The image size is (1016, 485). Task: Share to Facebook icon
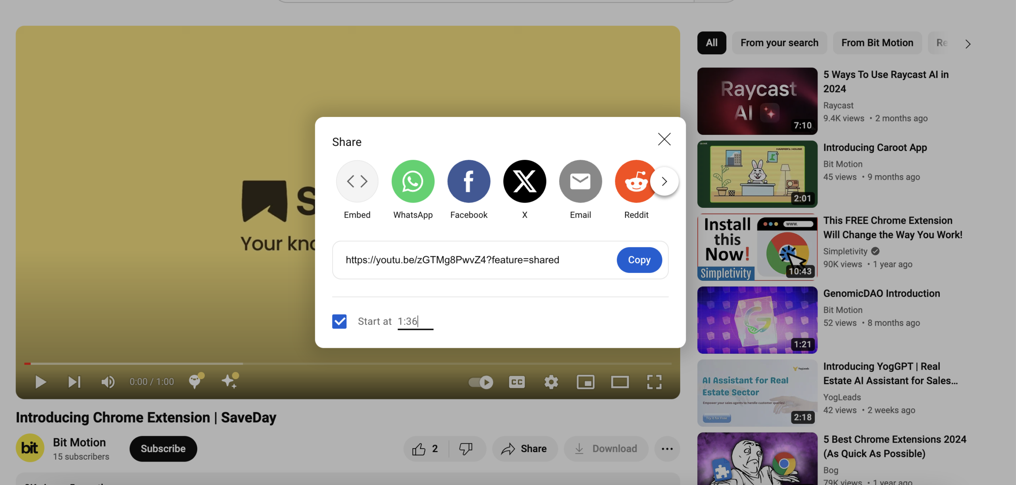pos(469,182)
